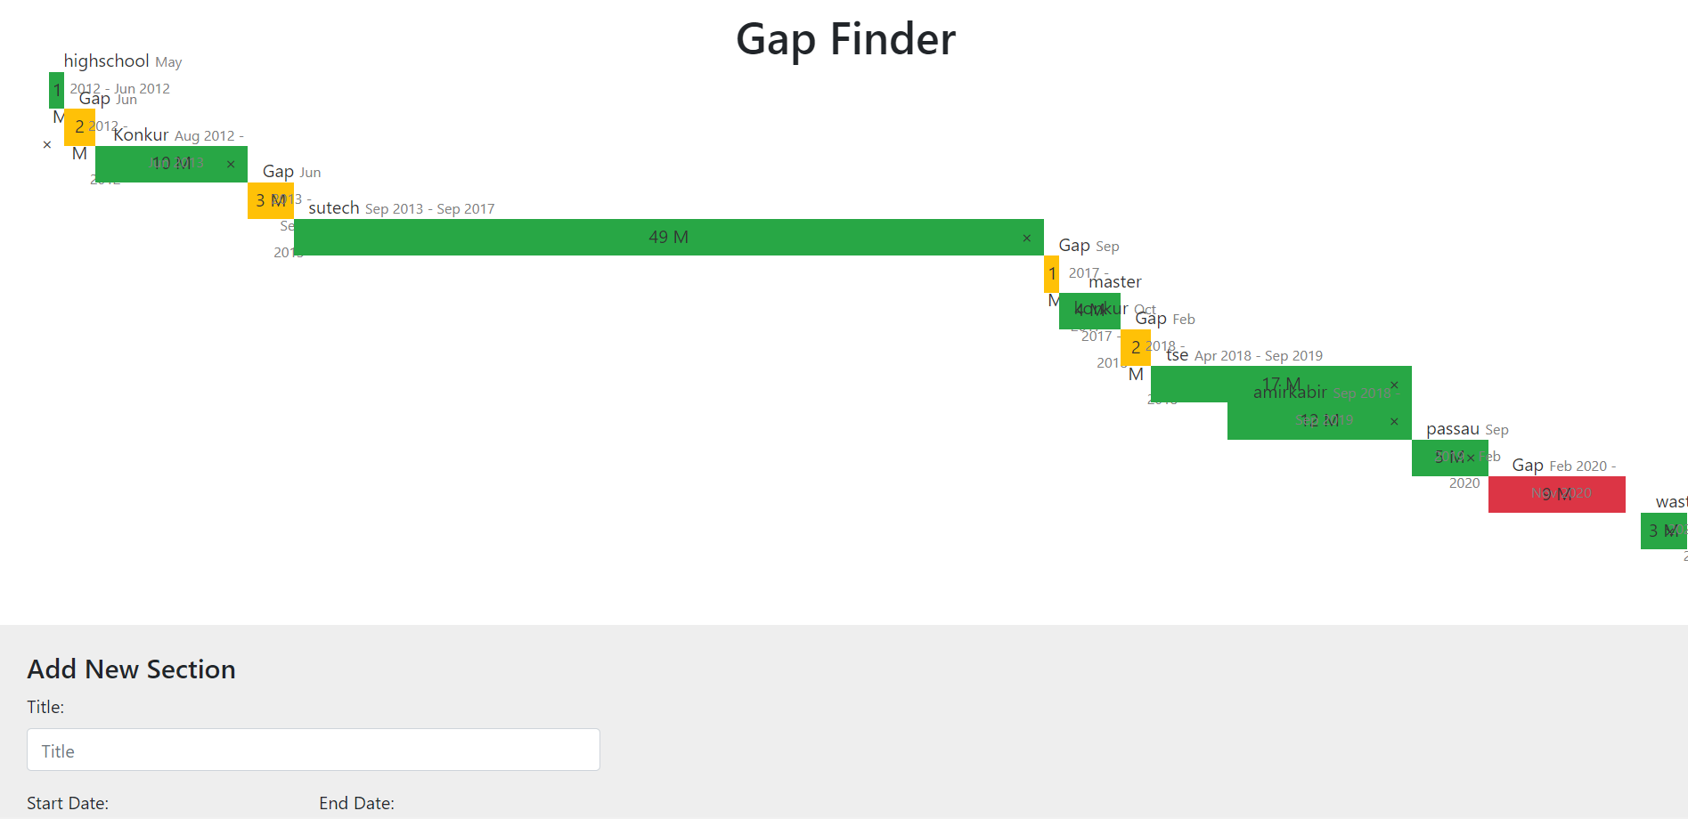Click the 17 M tse green bar
Screen dimensions: 1688x819
tap(1281, 383)
